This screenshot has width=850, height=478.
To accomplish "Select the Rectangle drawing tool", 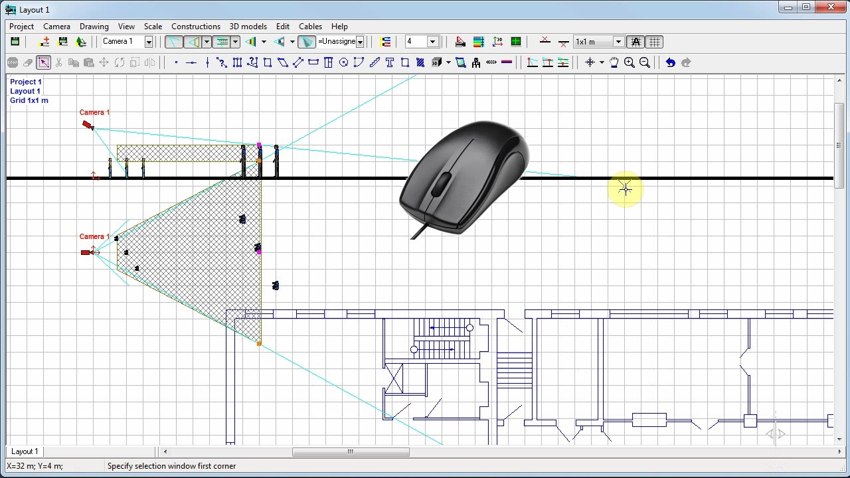I will click(268, 62).
